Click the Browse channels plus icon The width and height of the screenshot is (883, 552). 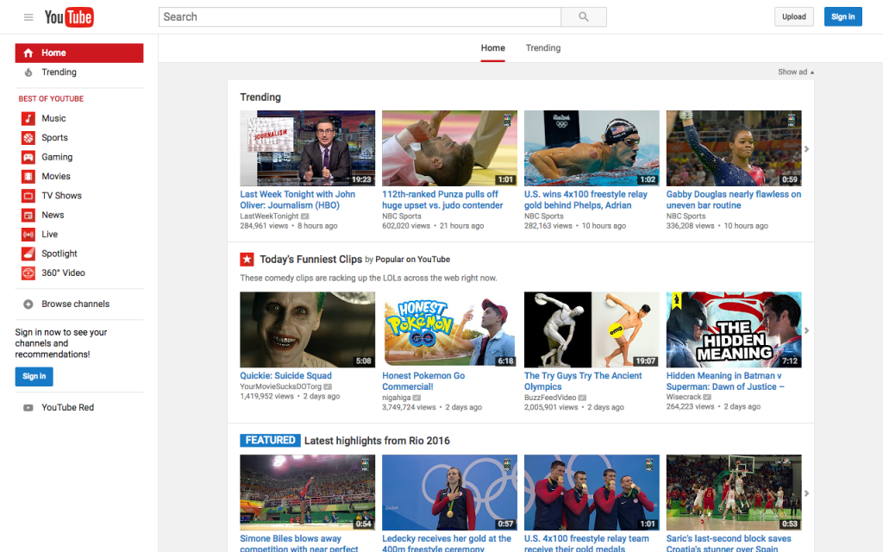click(x=28, y=304)
